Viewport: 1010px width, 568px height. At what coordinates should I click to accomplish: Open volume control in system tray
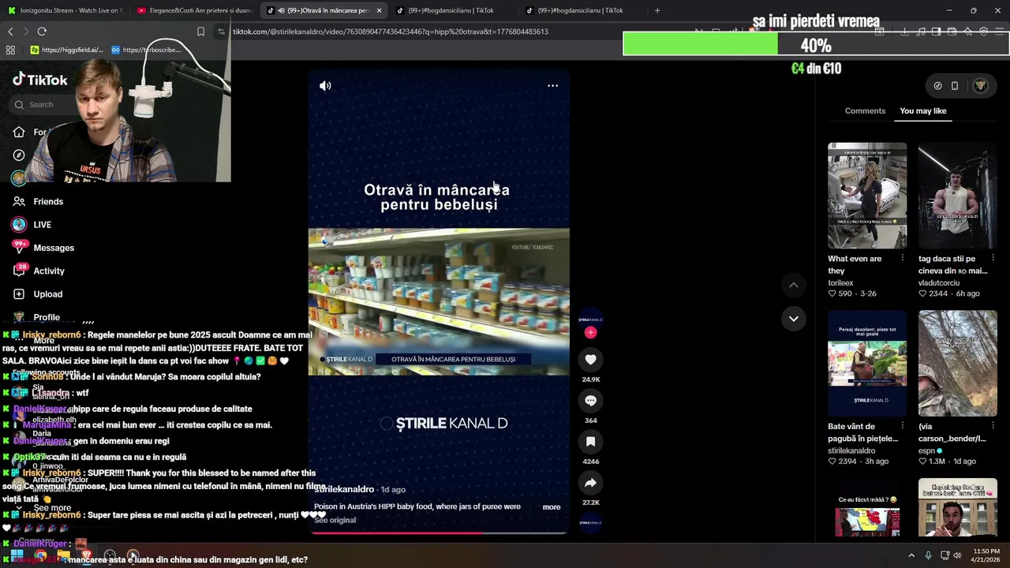pos(957,555)
